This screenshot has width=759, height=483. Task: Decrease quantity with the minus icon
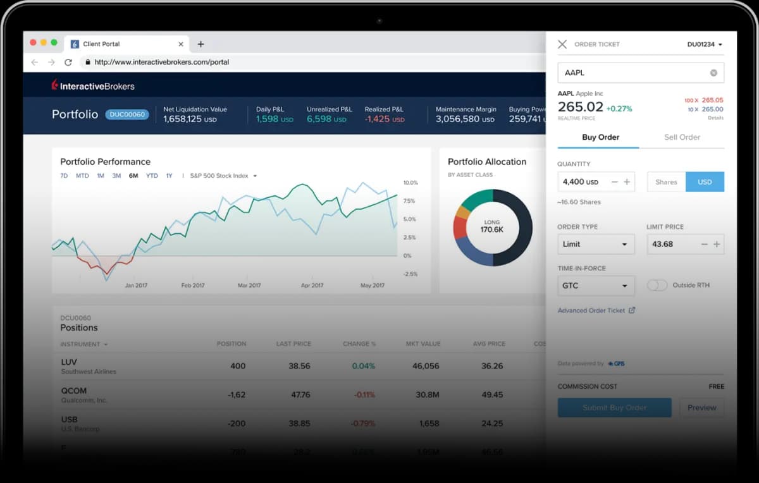[614, 181]
